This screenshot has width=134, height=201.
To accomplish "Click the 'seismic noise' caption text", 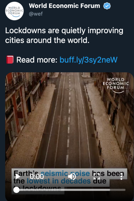I will pyautogui.click(x=65, y=173).
